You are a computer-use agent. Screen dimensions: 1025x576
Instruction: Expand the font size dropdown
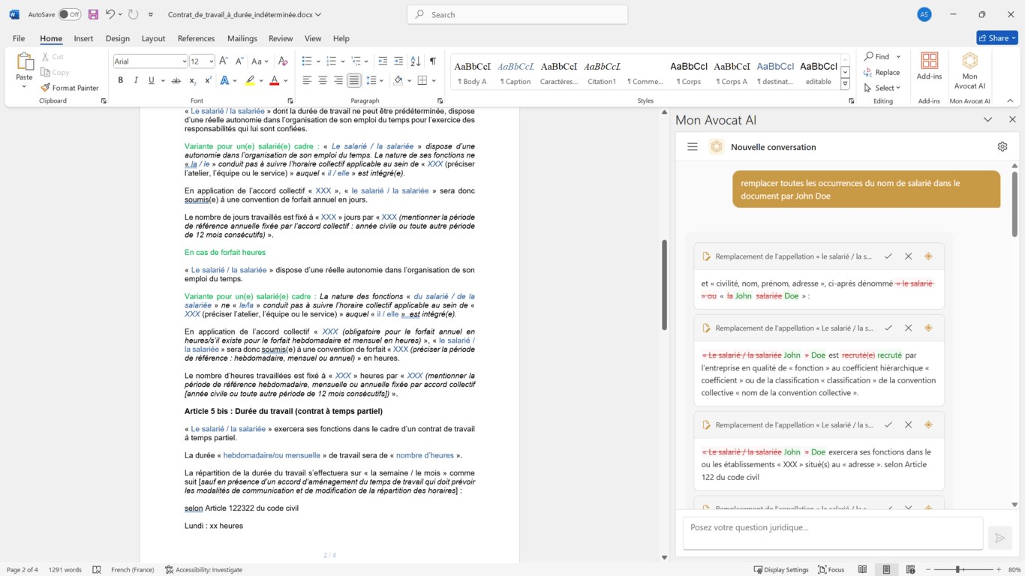click(212, 61)
